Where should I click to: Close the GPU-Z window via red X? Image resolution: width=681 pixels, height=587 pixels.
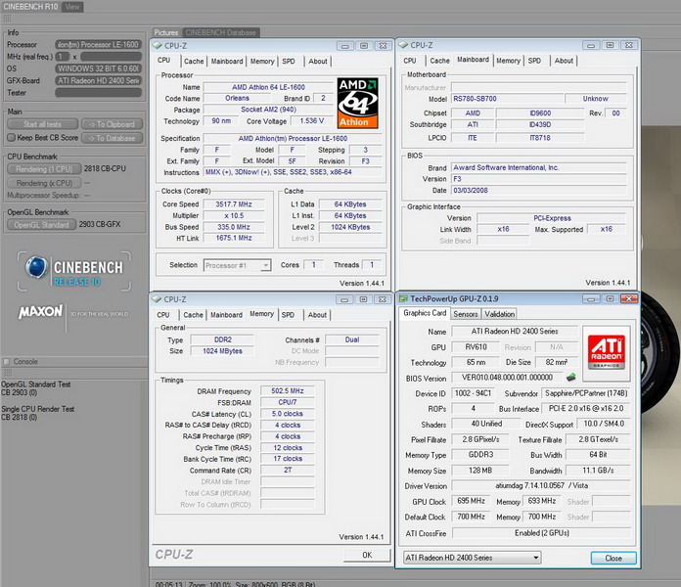629,298
